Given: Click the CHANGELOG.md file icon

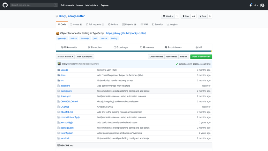Looking at the screenshot, I should point(59,102).
